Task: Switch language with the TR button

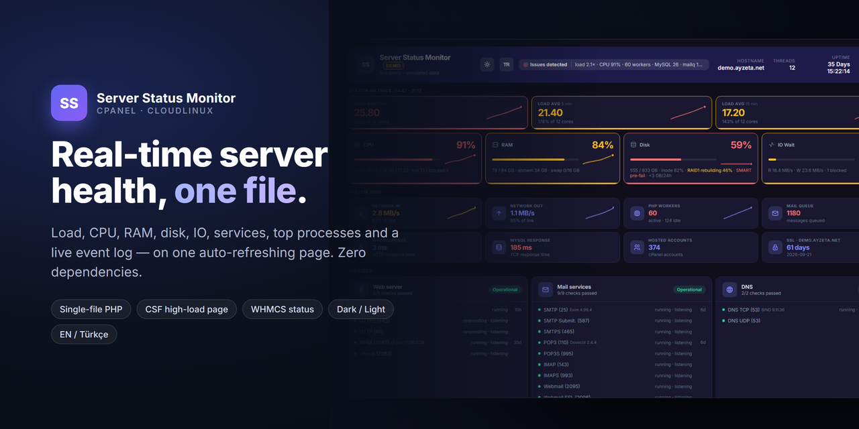Action: pos(507,65)
